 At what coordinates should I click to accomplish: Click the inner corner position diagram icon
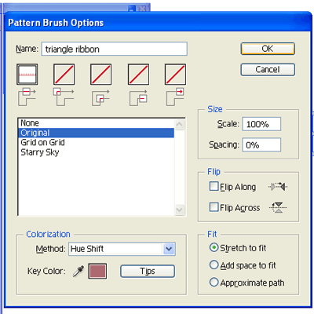100,97
